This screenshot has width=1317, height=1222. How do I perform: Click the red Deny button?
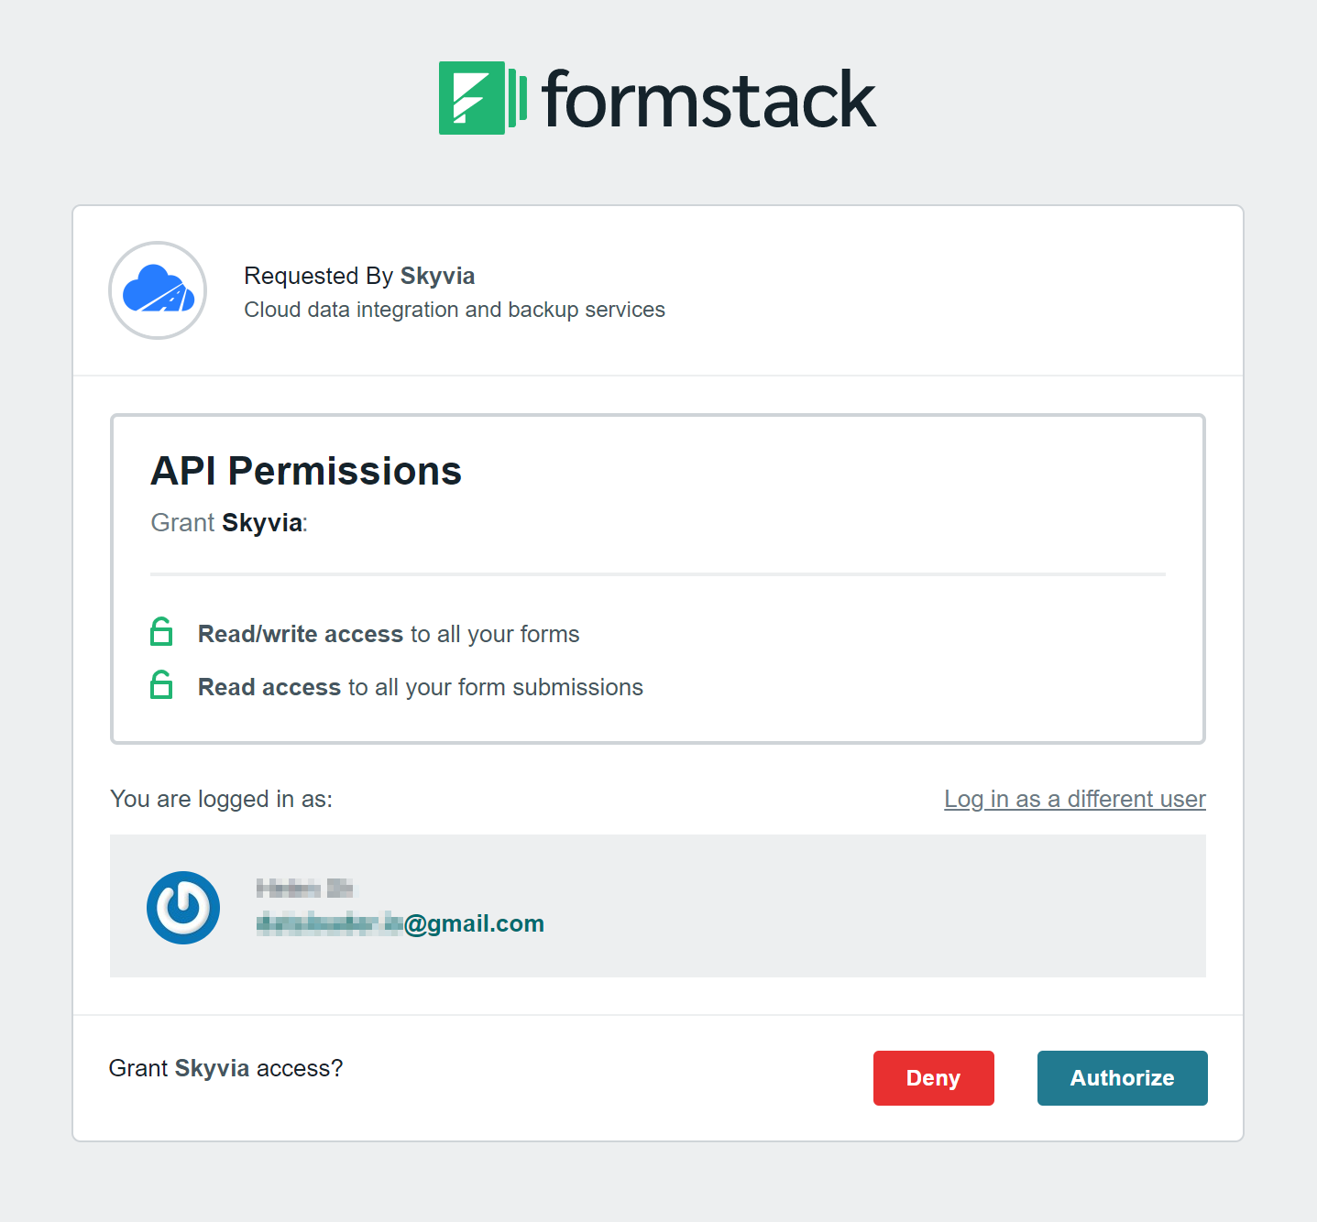click(933, 1078)
